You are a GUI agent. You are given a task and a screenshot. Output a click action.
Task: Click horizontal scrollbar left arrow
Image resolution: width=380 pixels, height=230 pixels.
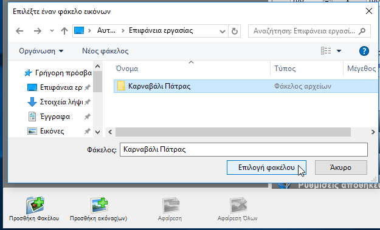(x=110, y=132)
